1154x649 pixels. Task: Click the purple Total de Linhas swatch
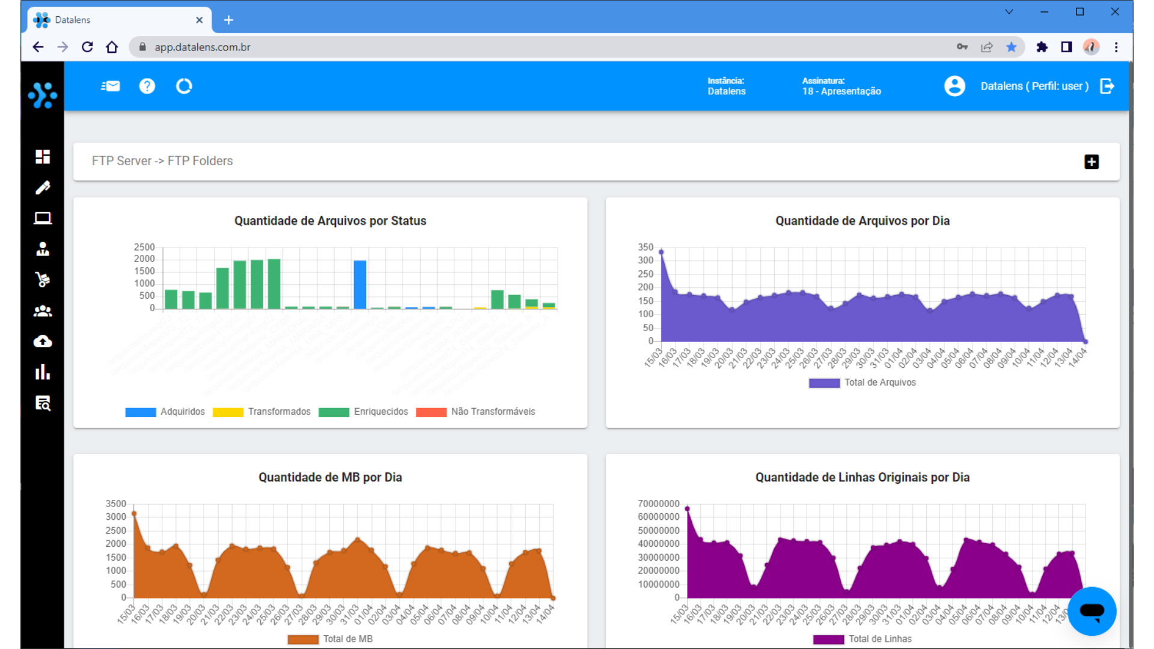[x=828, y=639]
